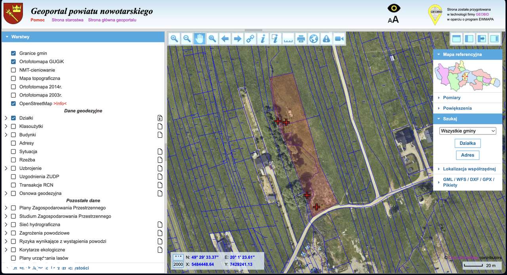Click the document icon beside Uzbrojenie

click(160, 168)
